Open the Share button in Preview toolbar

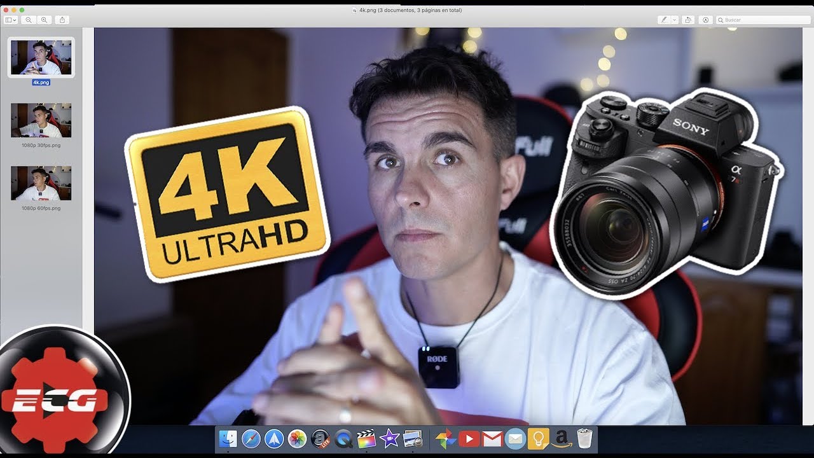point(62,20)
